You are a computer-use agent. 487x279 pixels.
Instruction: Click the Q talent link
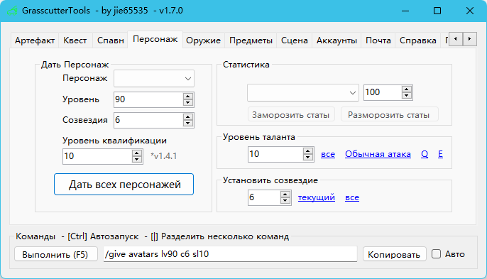pyautogui.click(x=425, y=154)
